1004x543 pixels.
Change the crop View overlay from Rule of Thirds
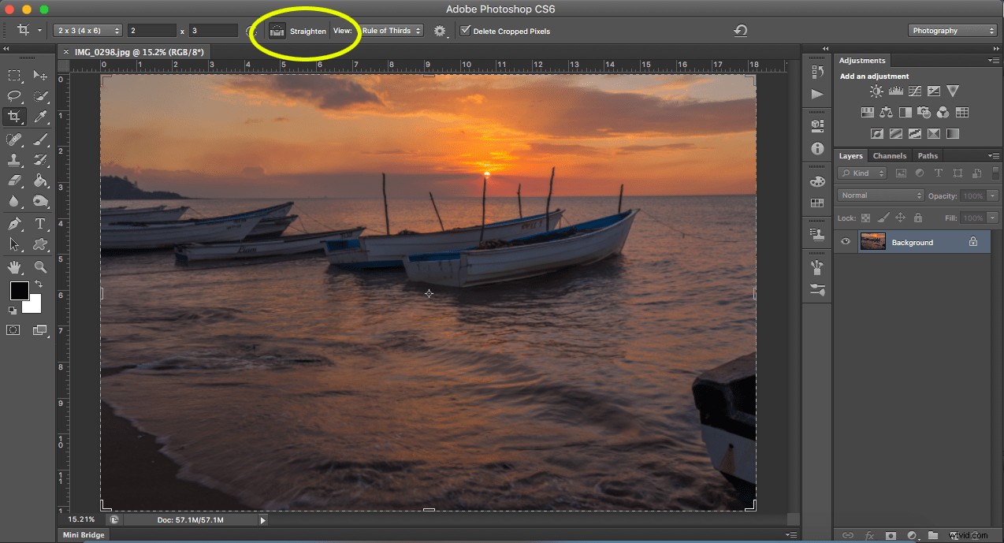tap(391, 31)
